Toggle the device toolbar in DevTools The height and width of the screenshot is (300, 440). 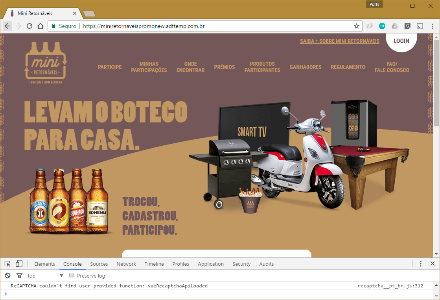tap(19, 263)
